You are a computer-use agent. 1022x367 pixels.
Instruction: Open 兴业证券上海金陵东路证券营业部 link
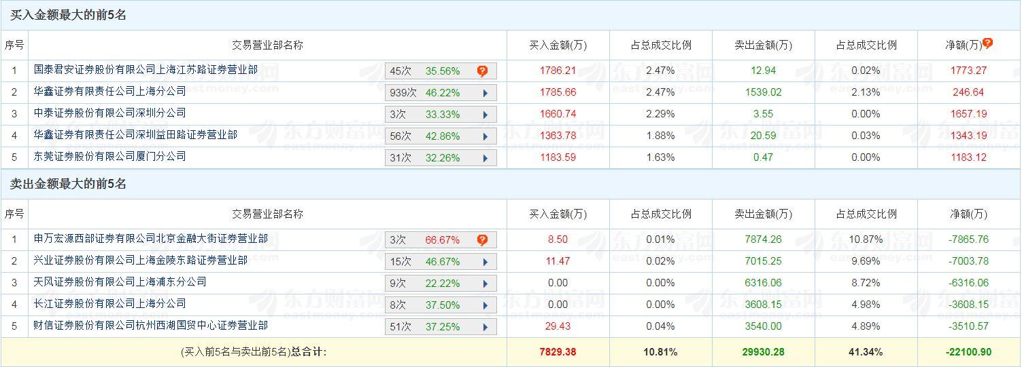coord(141,260)
